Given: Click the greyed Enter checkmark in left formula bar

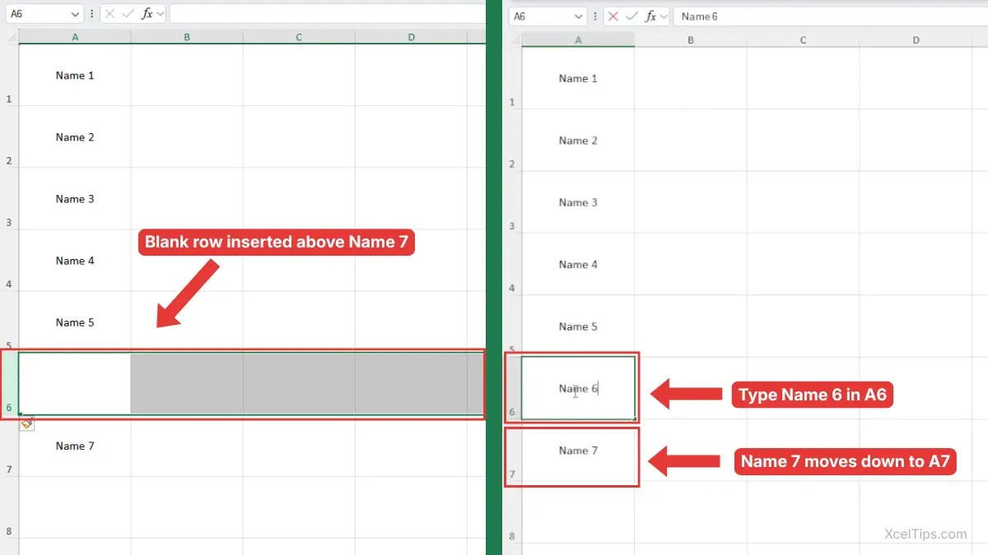Looking at the screenshot, I should (128, 14).
